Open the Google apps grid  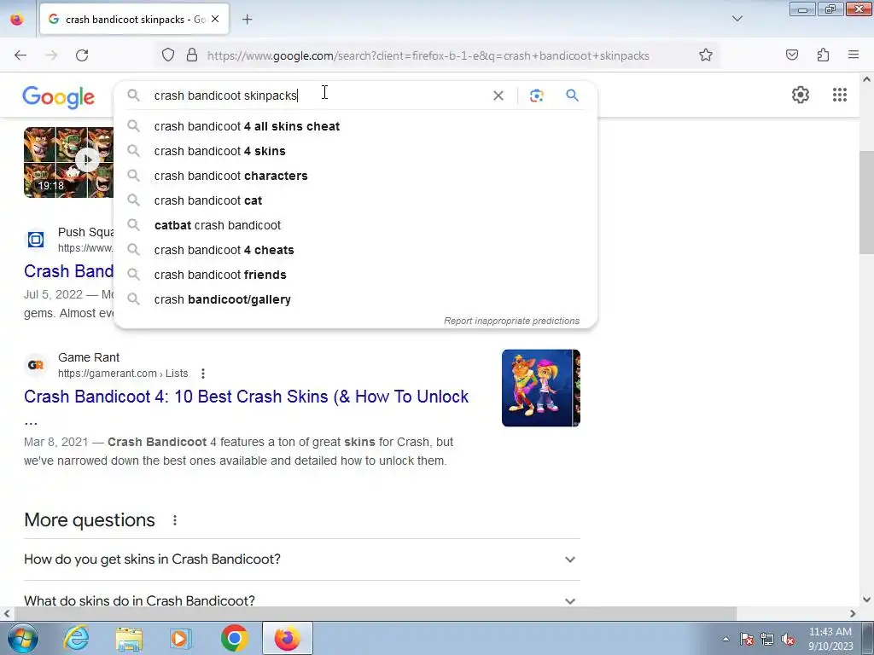pyautogui.click(x=840, y=95)
